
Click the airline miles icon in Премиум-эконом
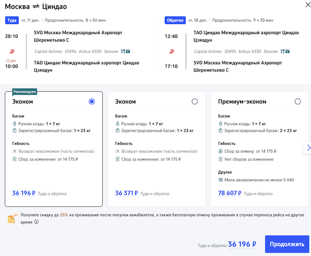[221, 180]
